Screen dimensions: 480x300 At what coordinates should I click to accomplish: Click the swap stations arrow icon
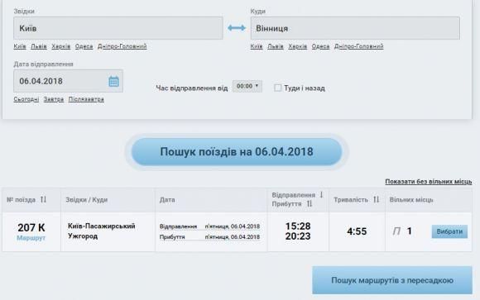(237, 28)
